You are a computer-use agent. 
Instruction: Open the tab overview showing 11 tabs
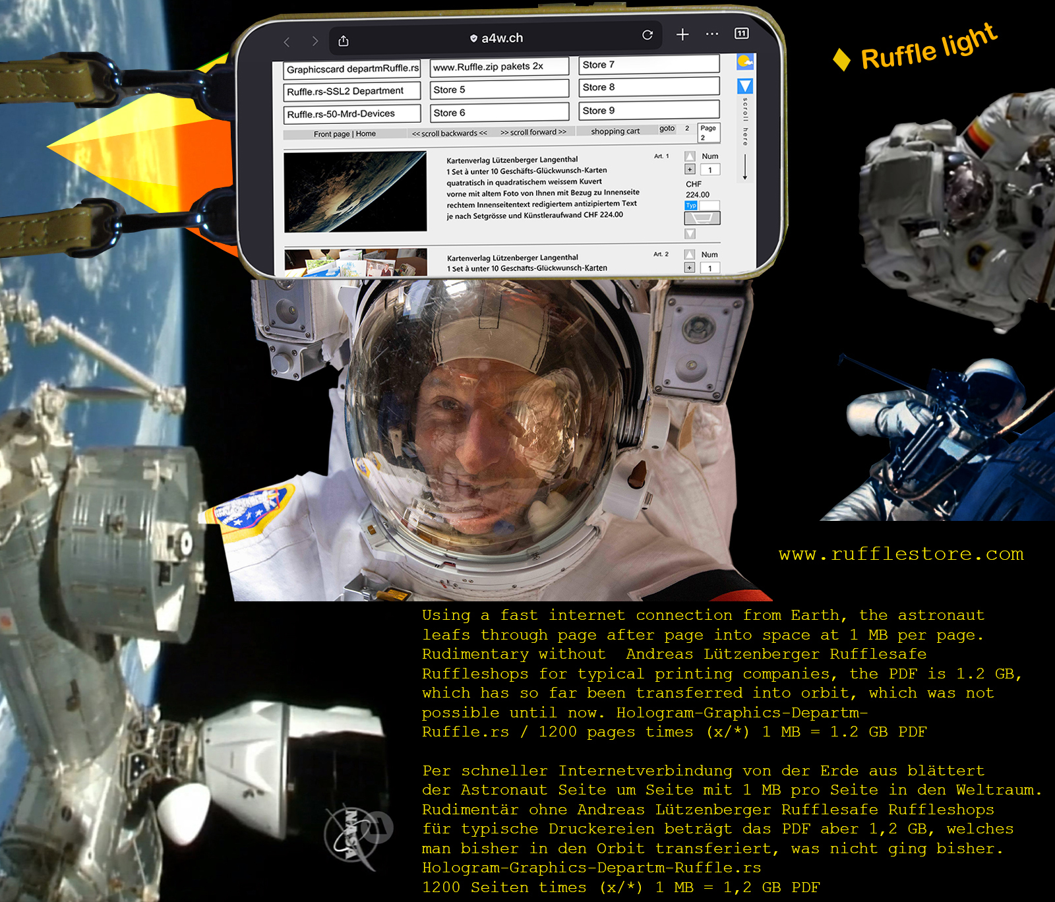(x=742, y=34)
